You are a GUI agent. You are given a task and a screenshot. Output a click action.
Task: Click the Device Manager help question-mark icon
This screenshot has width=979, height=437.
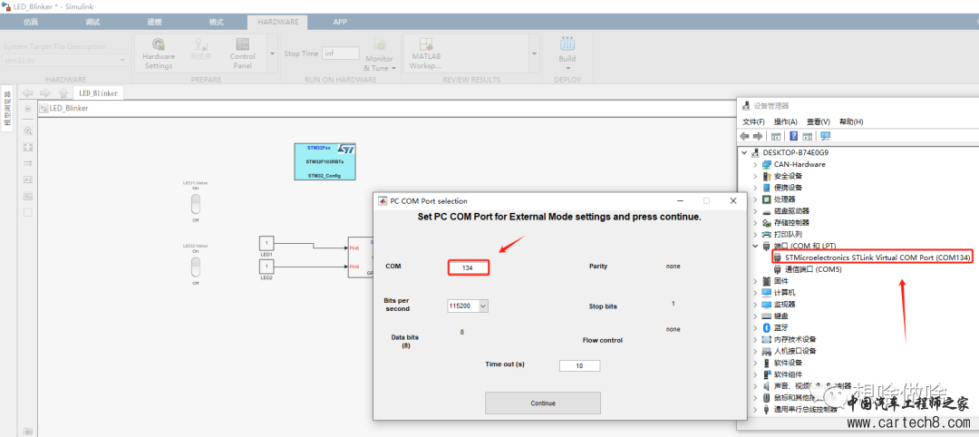(793, 136)
